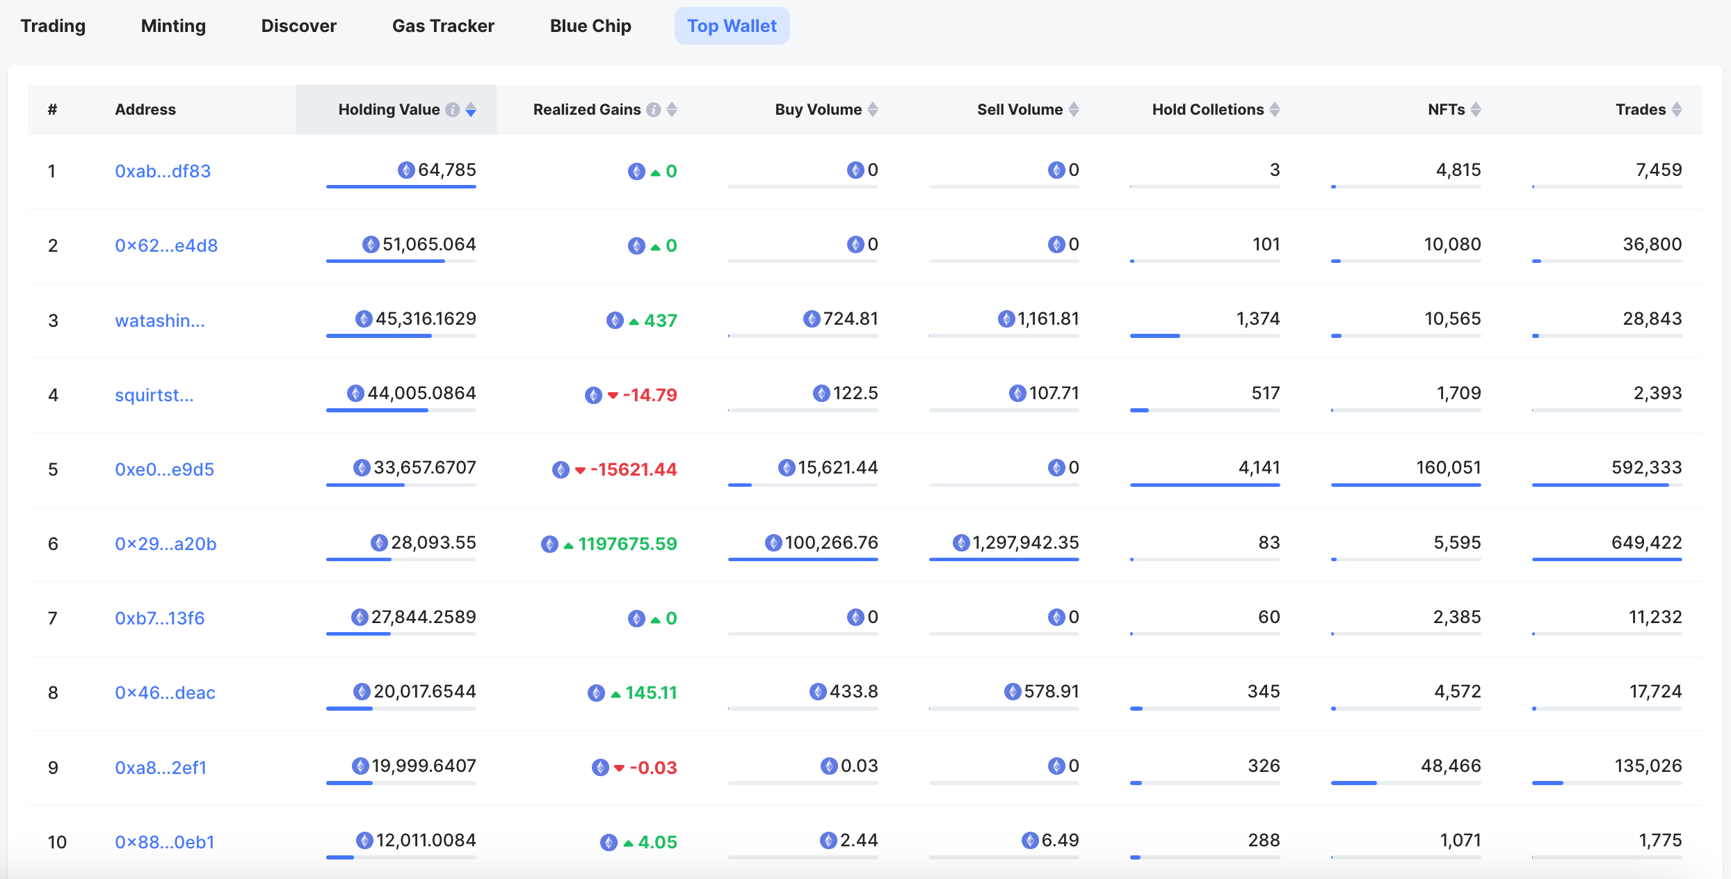Open wallet address 0xab...df83
The image size is (1731, 879).
coord(163,171)
